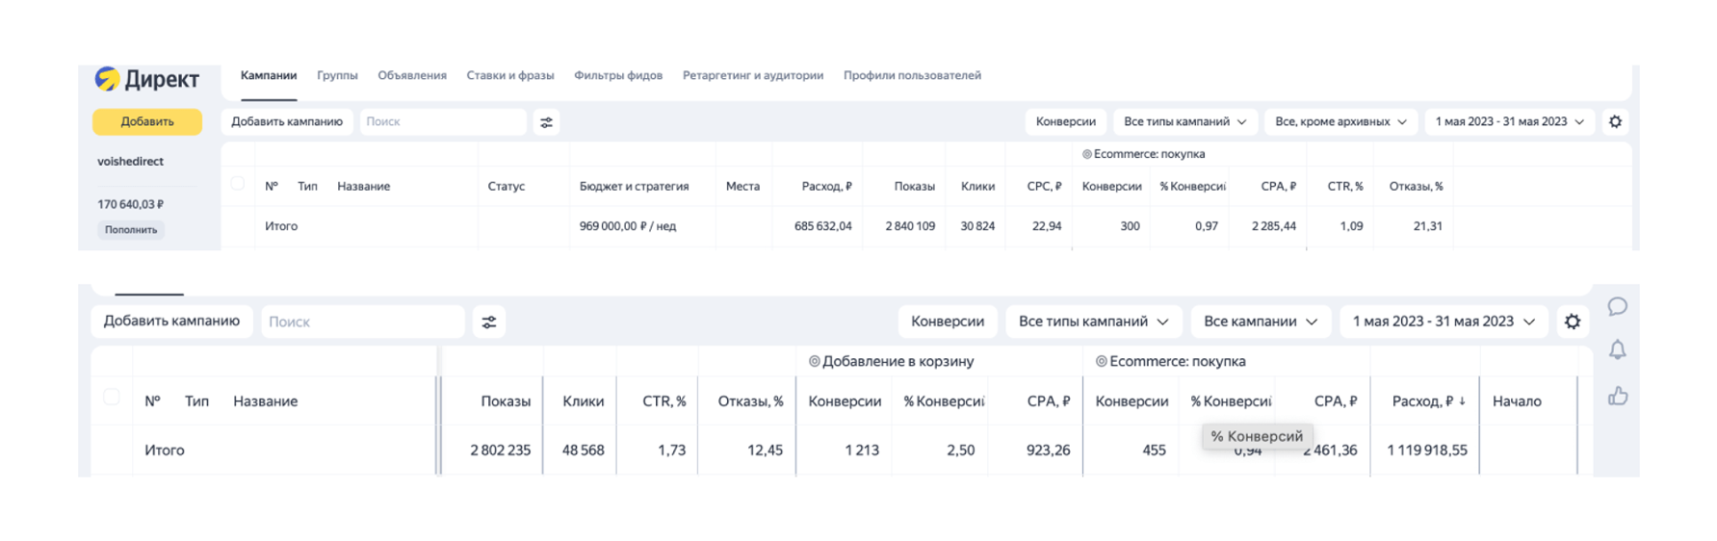Click the Yandex Direct logo icon
Screen dimensions: 1717x541
pos(107,78)
